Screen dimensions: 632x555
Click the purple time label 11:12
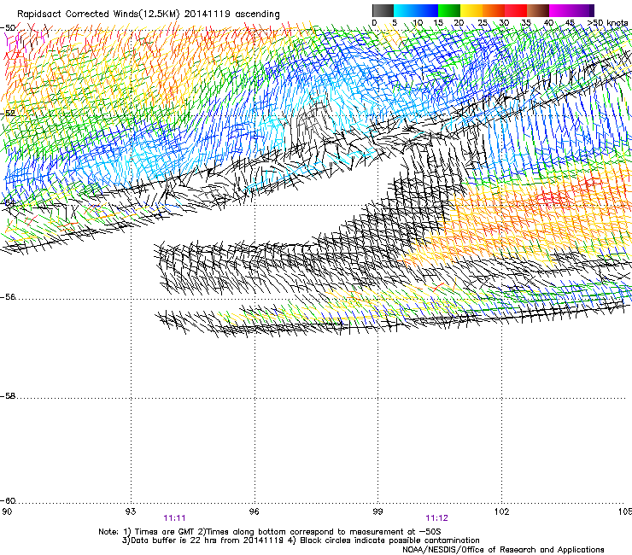(437, 518)
